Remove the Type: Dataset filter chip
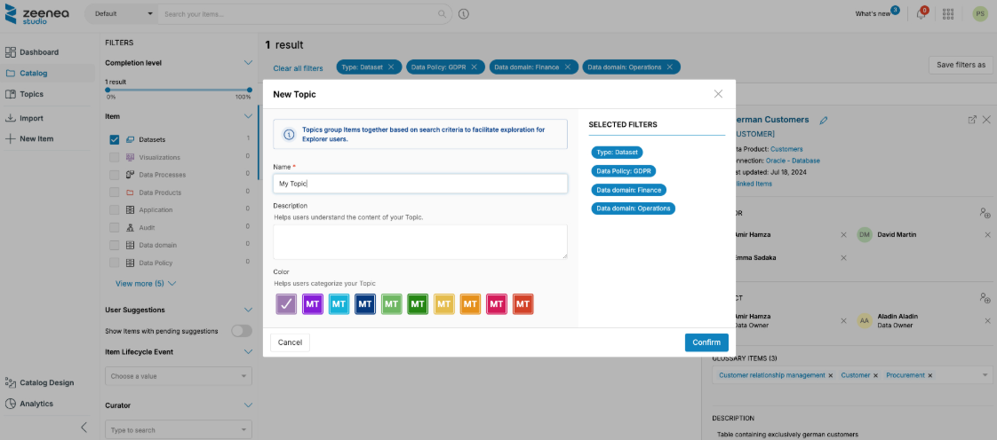Screen dimensions: 997x440 point(391,67)
